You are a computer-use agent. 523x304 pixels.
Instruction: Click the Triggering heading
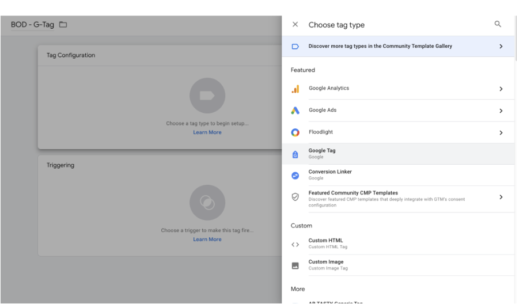point(60,165)
